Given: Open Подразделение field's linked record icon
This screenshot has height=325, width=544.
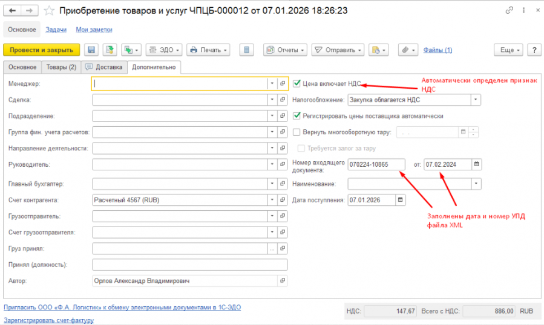Looking at the screenshot, I should click(x=283, y=116).
